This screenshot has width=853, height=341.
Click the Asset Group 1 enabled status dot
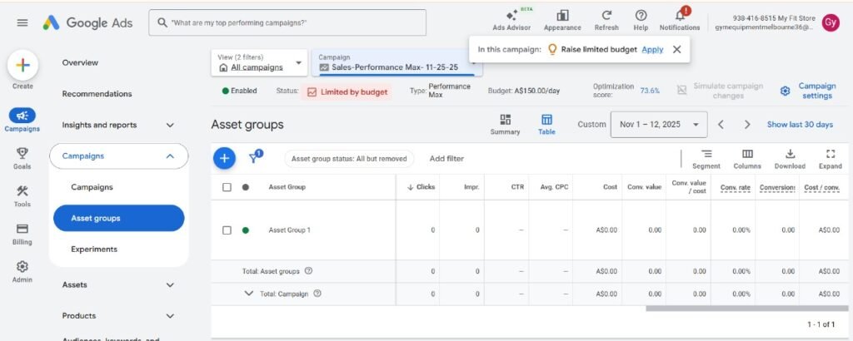(246, 230)
